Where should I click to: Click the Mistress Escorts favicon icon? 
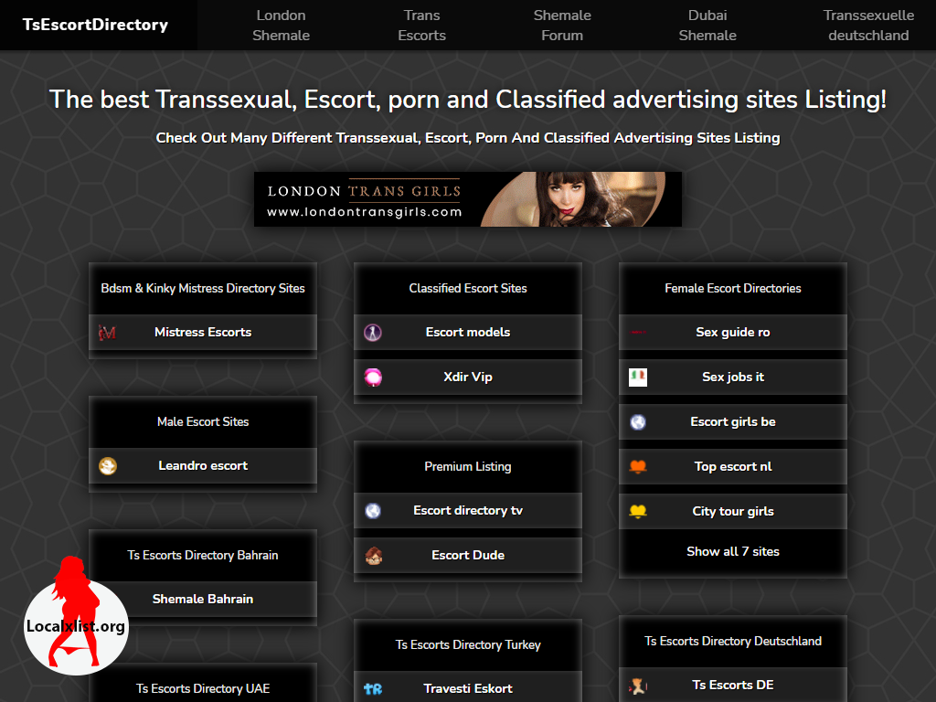click(108, 333)
